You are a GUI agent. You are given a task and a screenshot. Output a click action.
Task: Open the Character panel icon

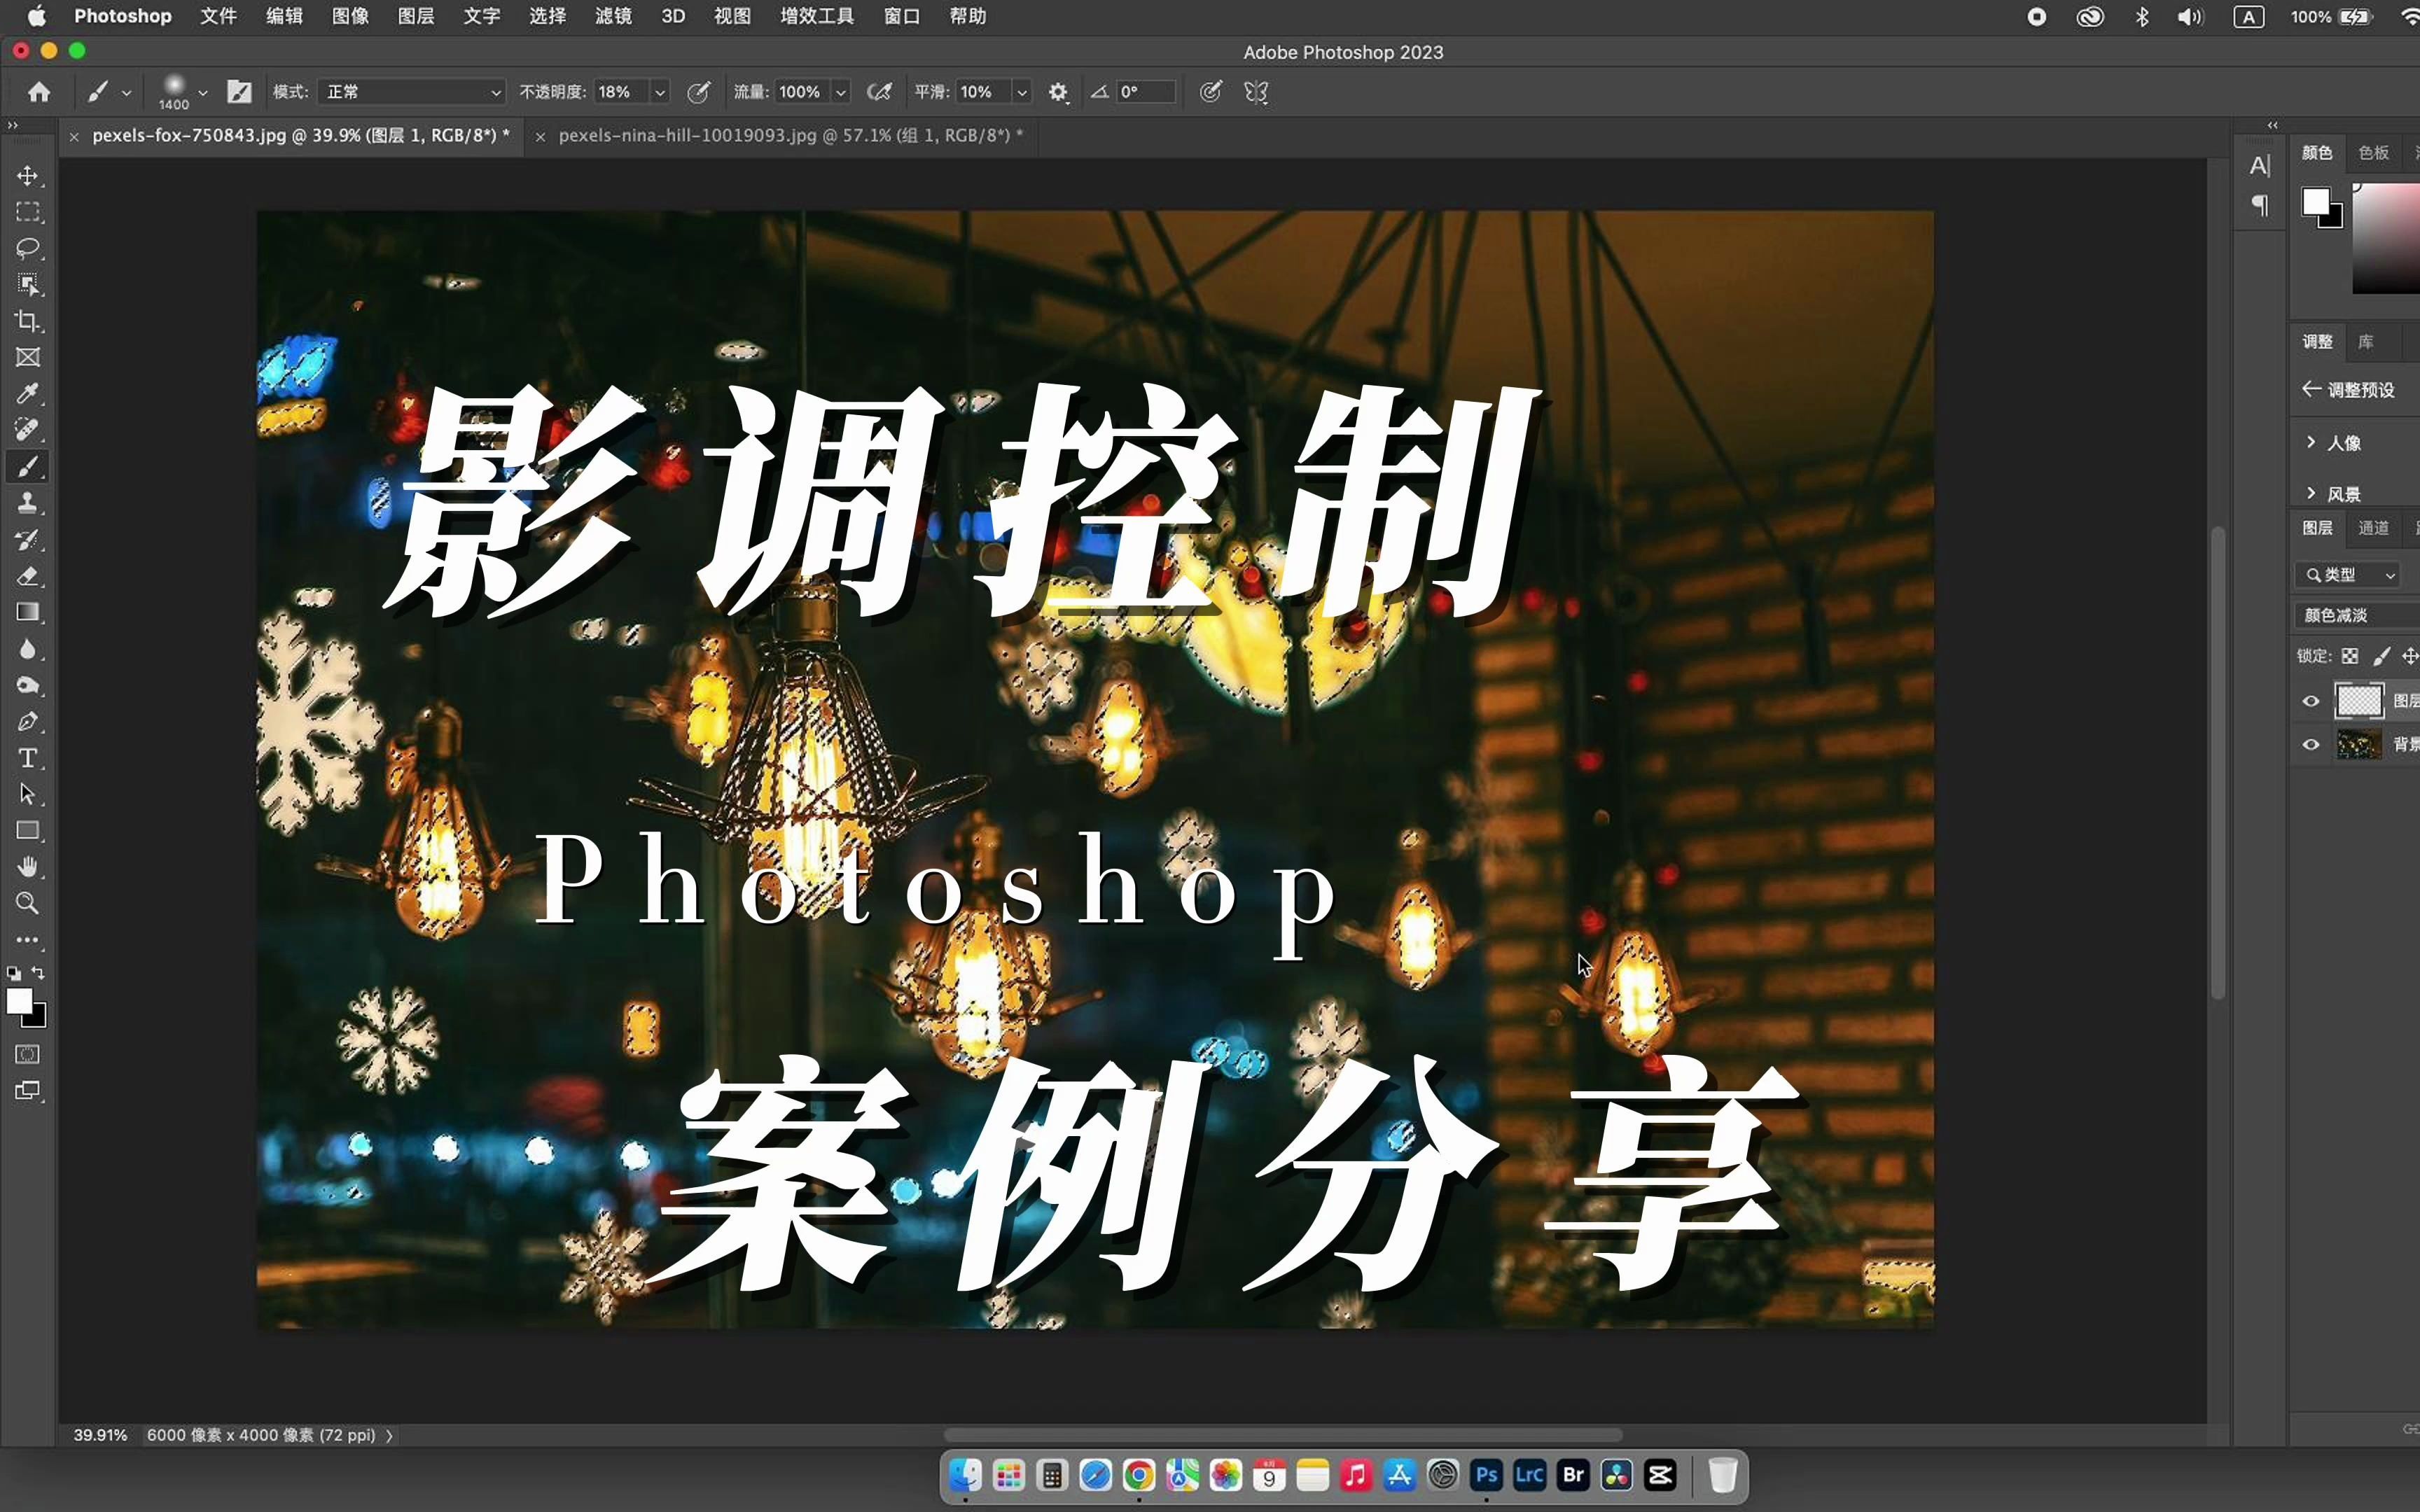[2260, 166]
